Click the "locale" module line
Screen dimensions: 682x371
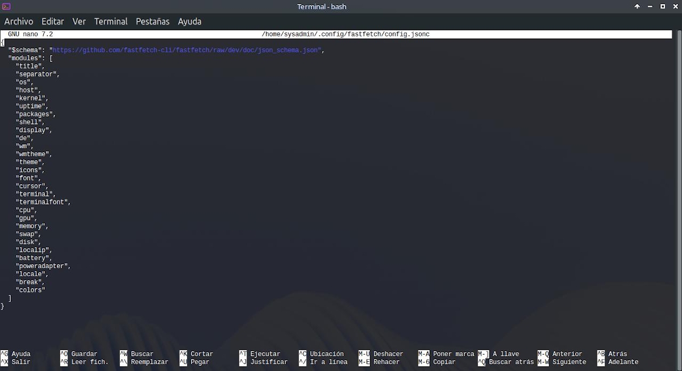click(32, 274)
